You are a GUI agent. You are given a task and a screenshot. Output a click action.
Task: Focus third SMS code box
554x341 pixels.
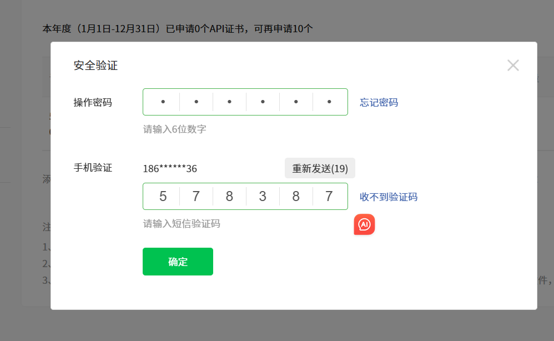coord(229,197)
